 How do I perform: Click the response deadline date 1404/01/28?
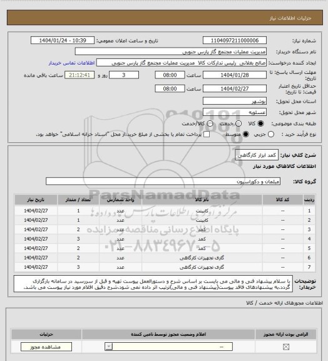235,75
